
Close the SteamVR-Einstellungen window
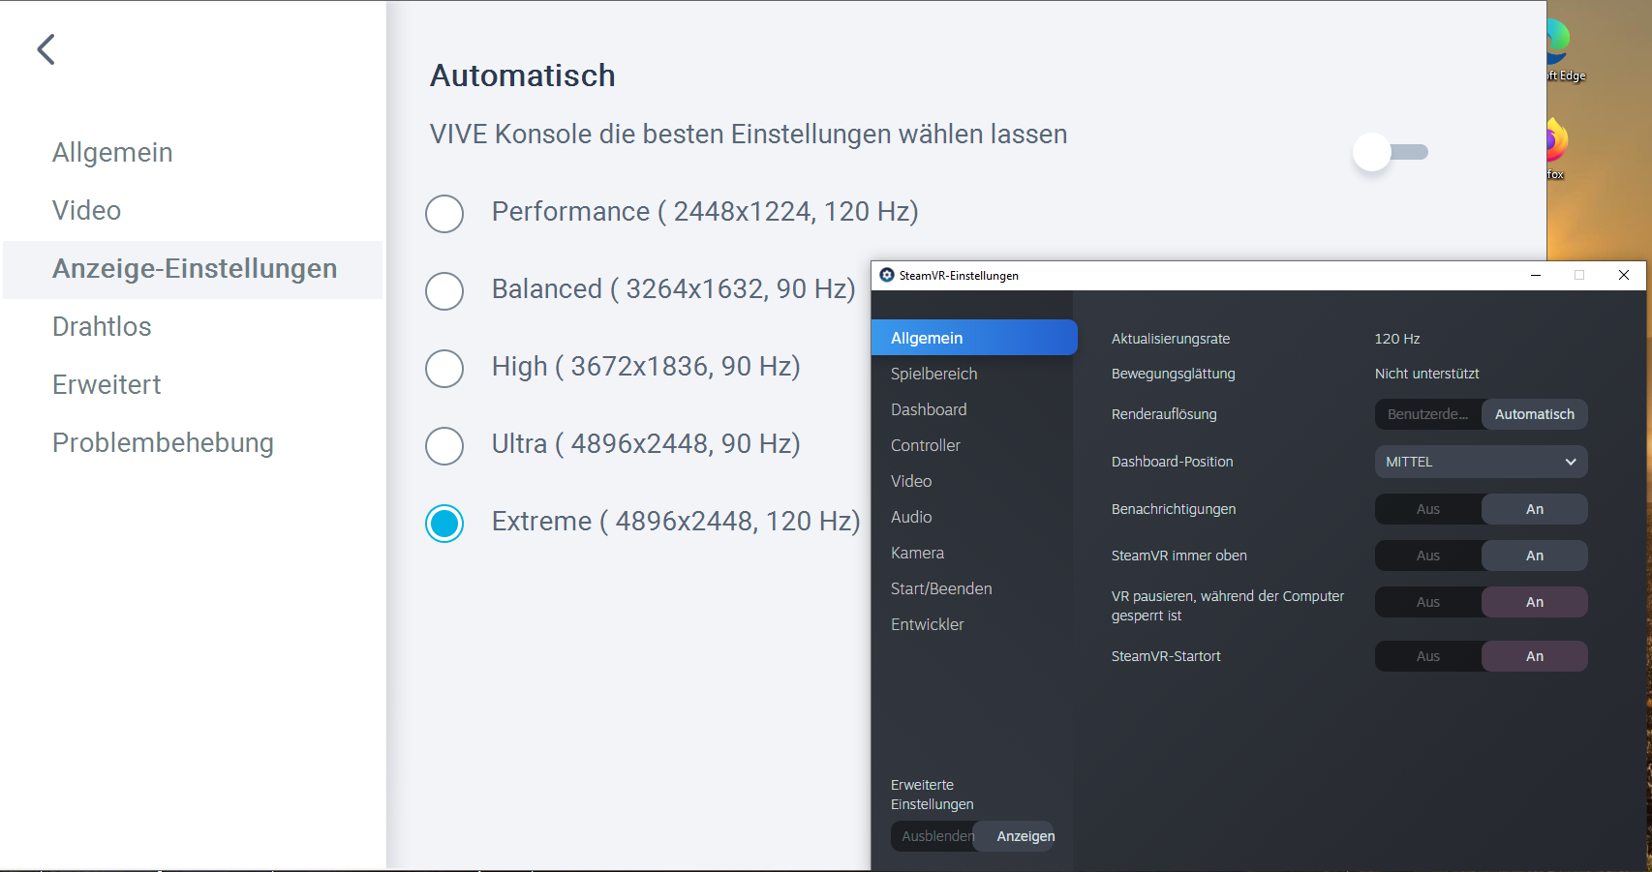click(x=1624, y=275)
